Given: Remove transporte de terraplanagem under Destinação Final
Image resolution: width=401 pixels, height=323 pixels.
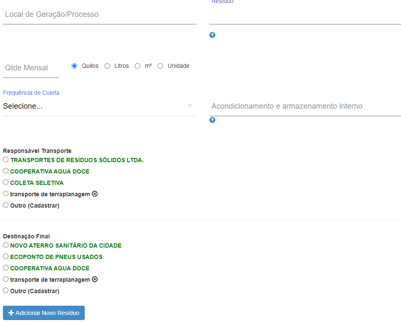Looking at the screenshot, I should 95,279.
